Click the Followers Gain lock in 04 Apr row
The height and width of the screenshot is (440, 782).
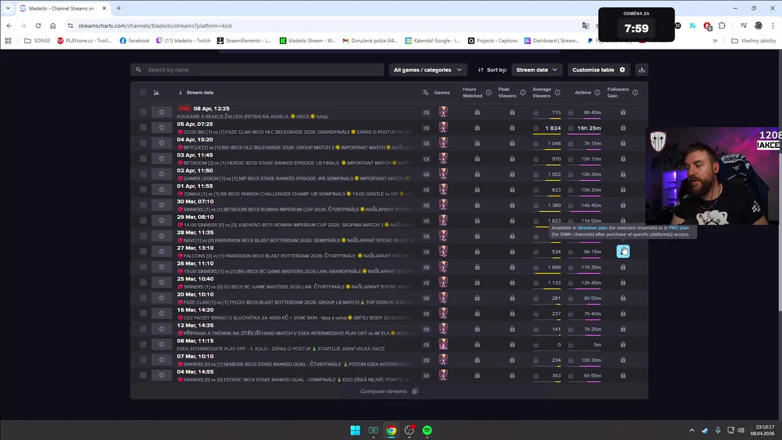623,144
